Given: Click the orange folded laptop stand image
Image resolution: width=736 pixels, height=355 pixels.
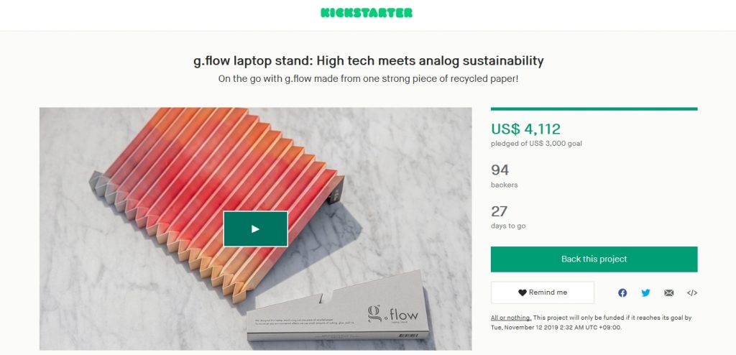Looking at the screenshot, I should pyautogui.click(x=216, y=197).
